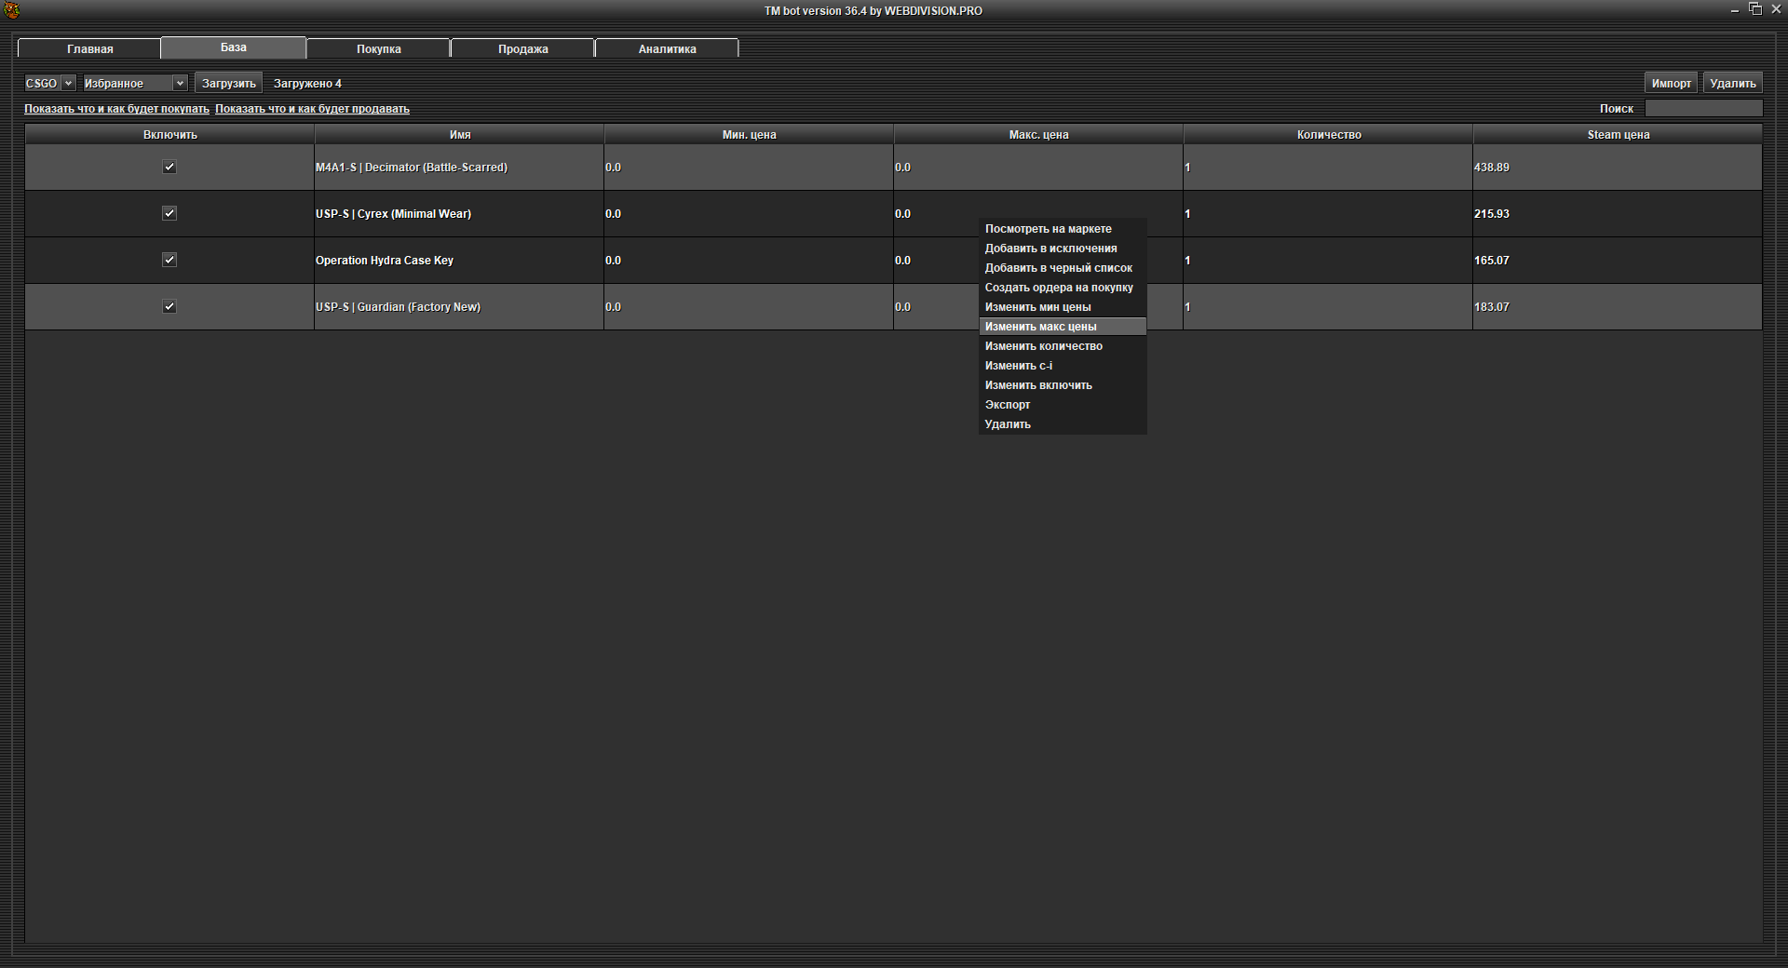
Task: Sort by the Steam цена column header
Action: tap(1618, 135)
